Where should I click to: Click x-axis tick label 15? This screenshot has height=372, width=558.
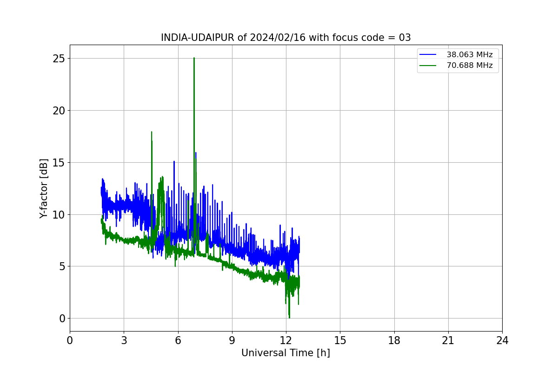tap(340, 340)
